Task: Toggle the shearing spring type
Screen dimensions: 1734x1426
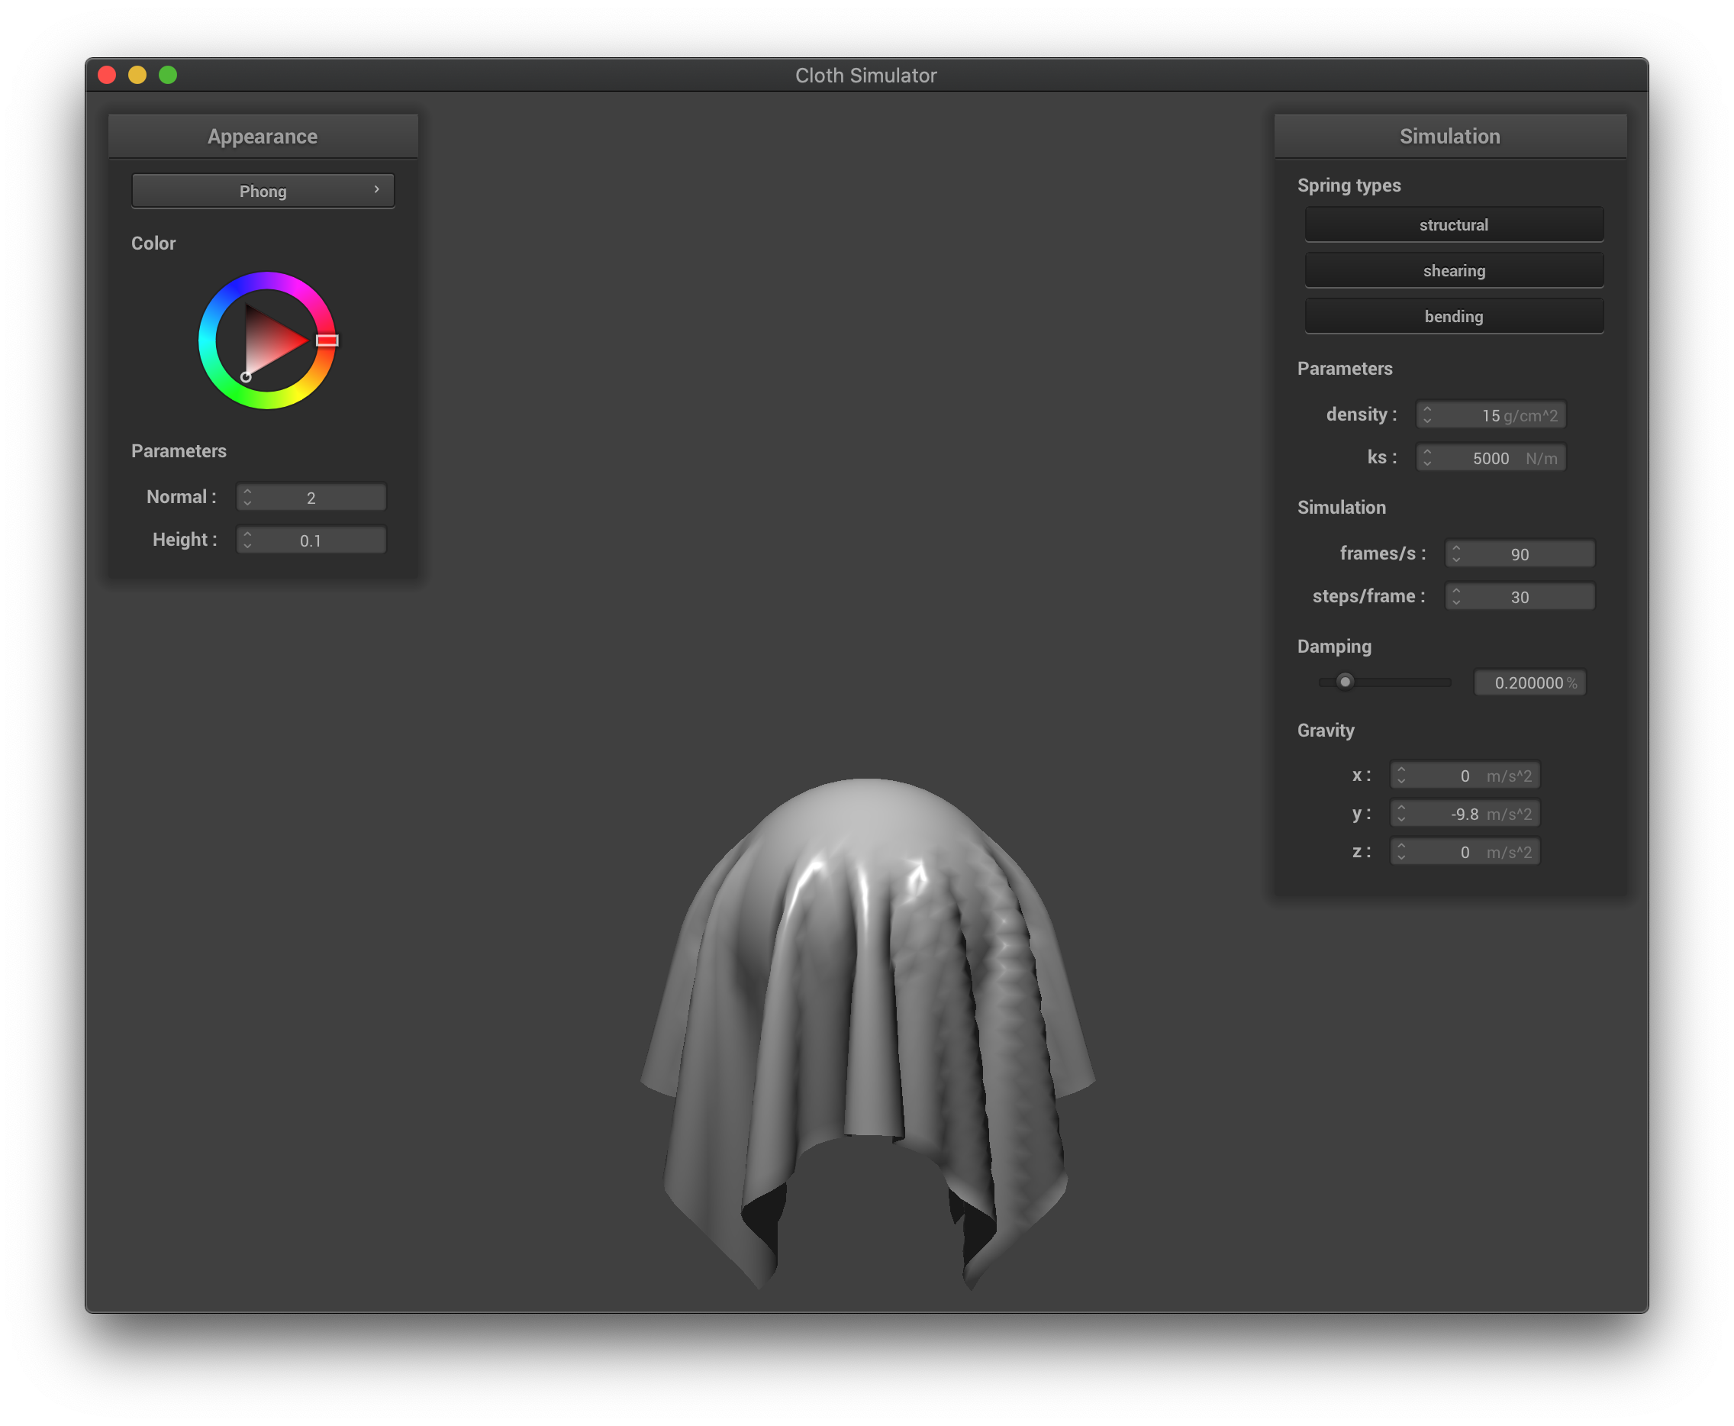Action: click(x=1453, y=270)
